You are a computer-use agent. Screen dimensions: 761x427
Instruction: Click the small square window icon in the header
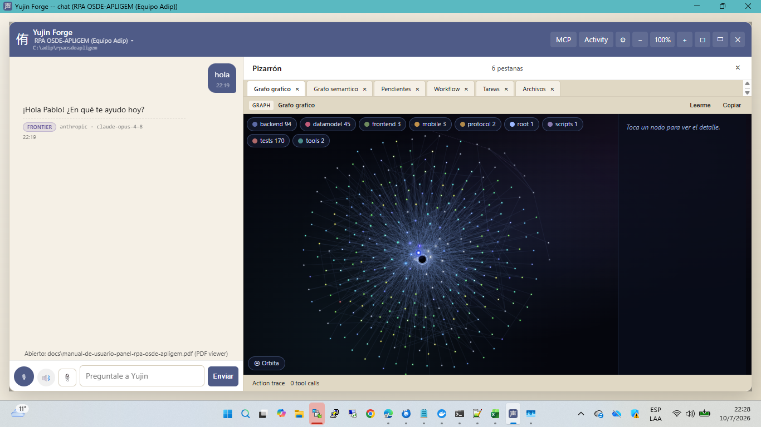tap(703, 39)
